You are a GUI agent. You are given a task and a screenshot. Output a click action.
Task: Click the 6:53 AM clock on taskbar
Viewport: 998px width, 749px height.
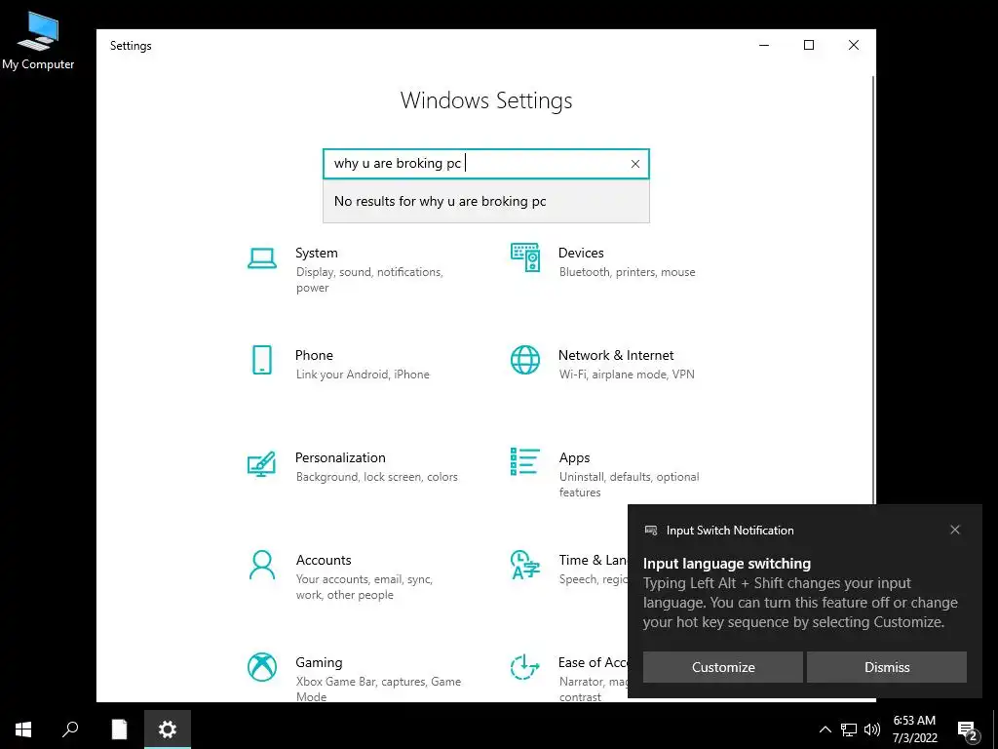coord(914,721)
